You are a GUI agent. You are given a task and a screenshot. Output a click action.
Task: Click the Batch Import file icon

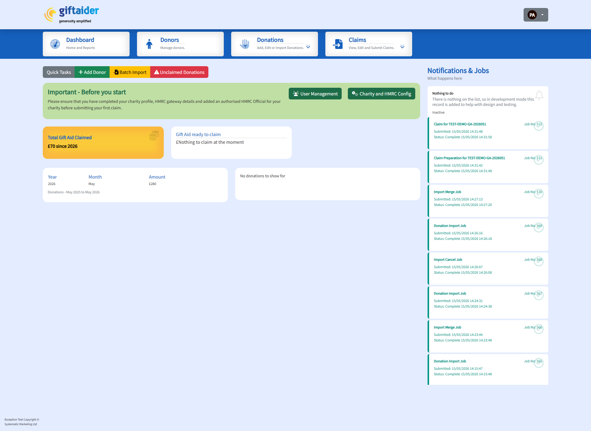tap(116, 72)
